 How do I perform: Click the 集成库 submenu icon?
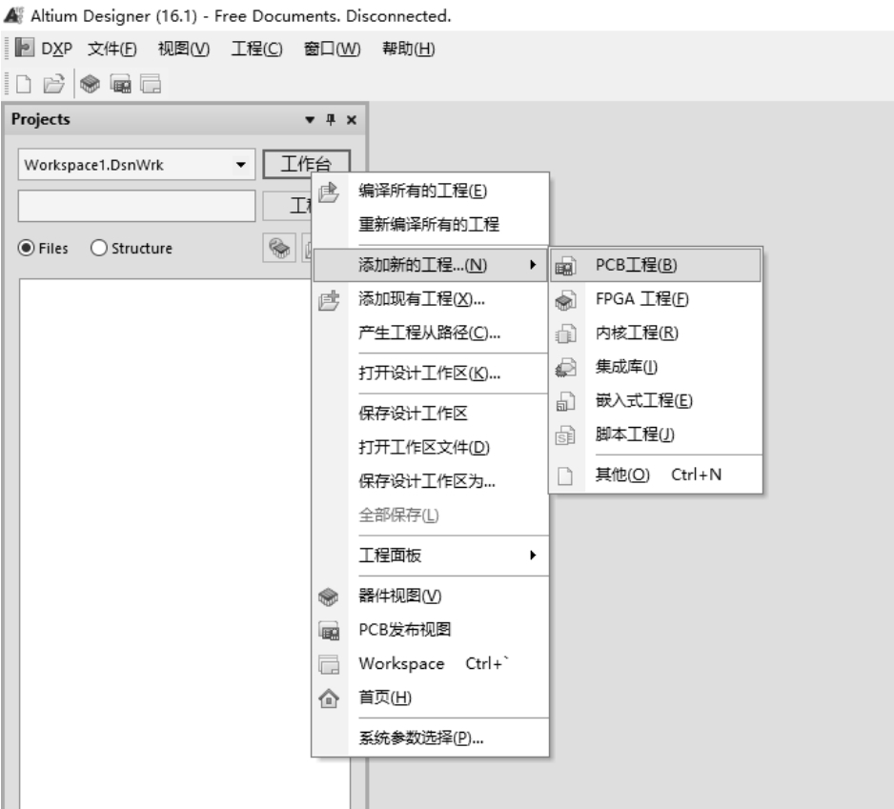pos(565,367)
